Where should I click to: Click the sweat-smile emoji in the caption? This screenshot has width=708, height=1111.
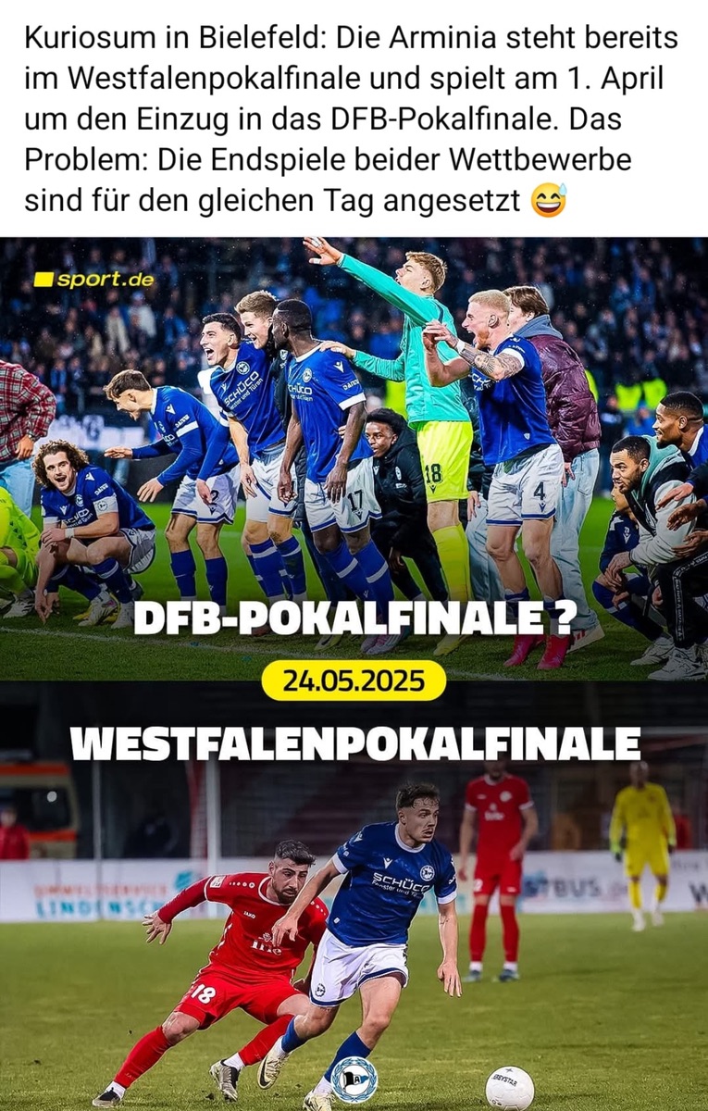549,200
